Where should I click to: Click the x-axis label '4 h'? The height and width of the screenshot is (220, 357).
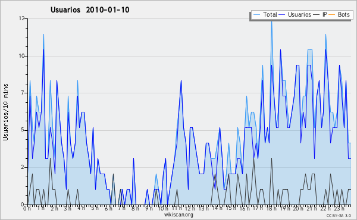[82, 208]
